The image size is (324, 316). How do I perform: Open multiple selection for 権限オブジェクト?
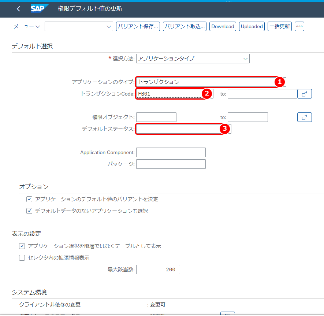click(304, 117)
